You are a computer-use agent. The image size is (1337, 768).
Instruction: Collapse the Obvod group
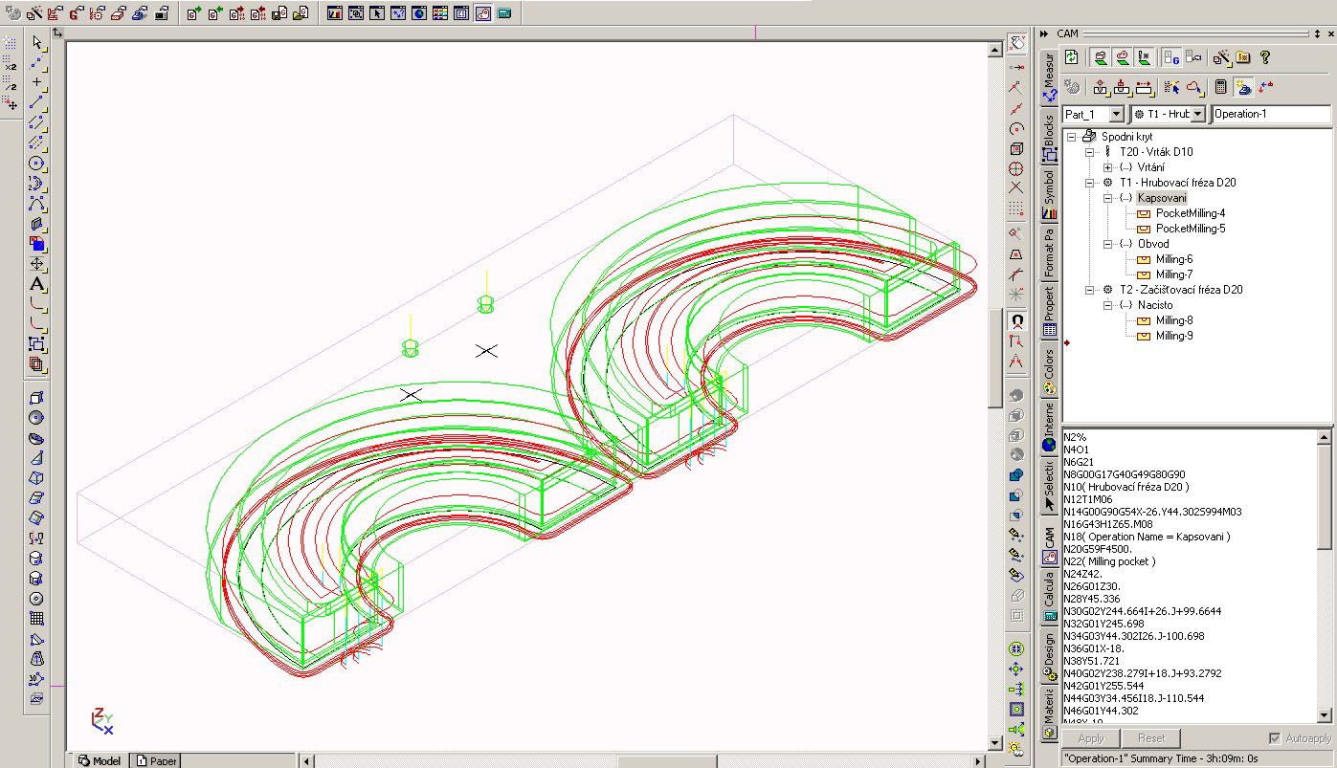[1108, 244]
